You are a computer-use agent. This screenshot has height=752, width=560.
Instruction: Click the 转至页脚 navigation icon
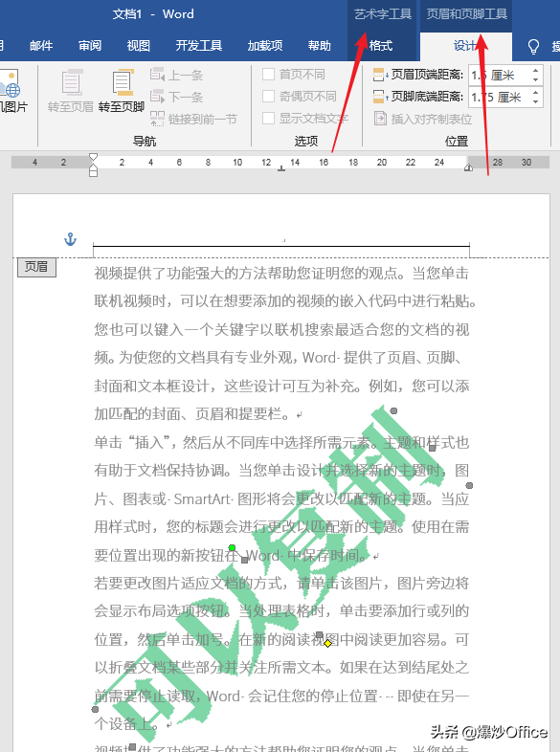[122, 82]
